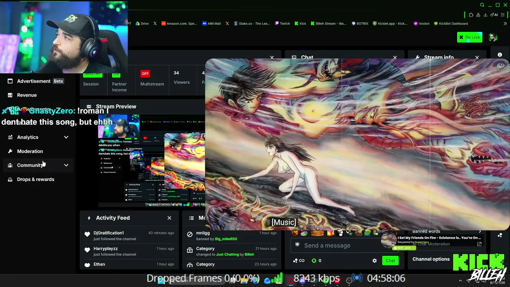The height and width of the screenshot is (287, 510).
Task: Open the Channel options section
Action: [431, 259]
